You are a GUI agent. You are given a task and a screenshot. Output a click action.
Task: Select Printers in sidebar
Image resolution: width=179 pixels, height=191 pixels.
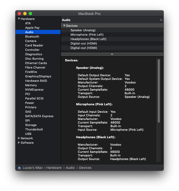tap(31, 107)
